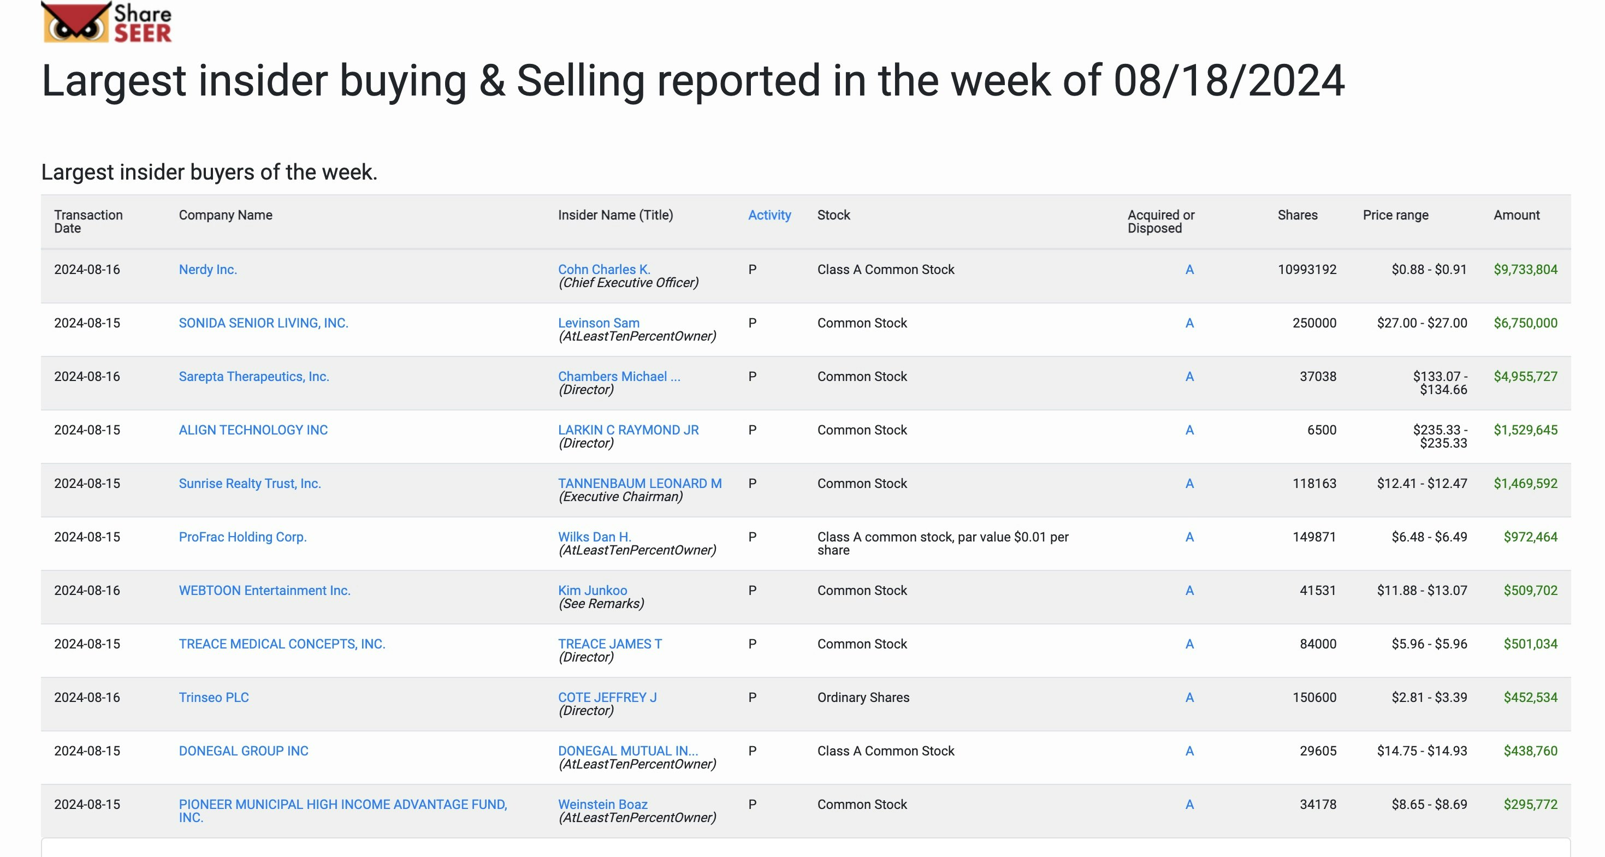
Task: Click the Transaction Date column header
Action: pos(88,221)
